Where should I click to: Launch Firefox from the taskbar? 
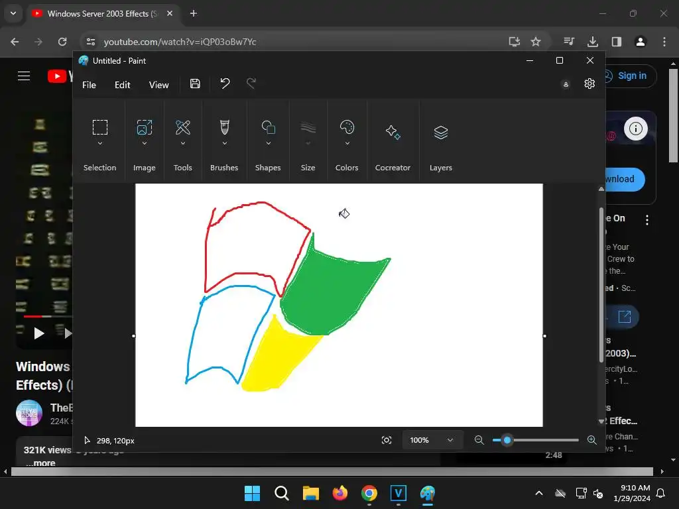coord(340,493)
